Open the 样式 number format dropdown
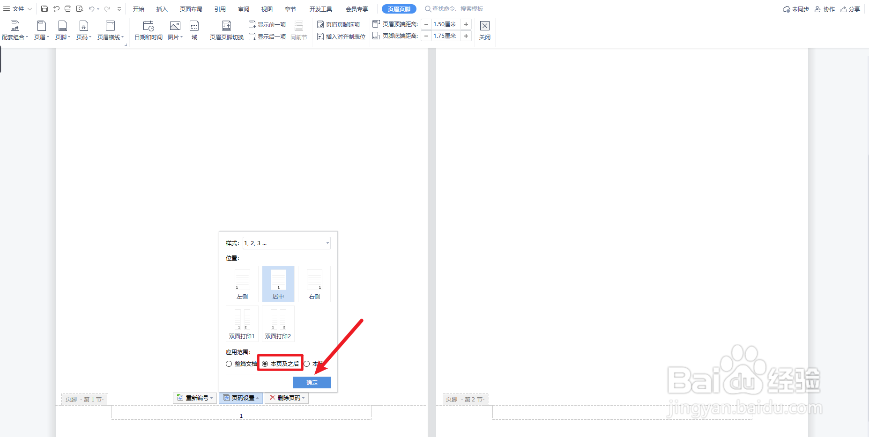The width and height of the screenshot is (869, 437). pos(287,243)
